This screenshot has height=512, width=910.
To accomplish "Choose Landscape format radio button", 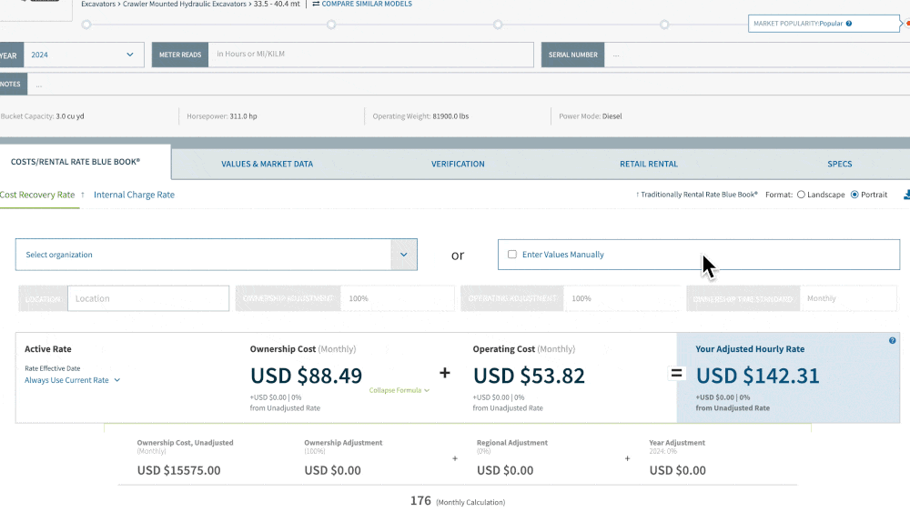I will pos(801,195).
